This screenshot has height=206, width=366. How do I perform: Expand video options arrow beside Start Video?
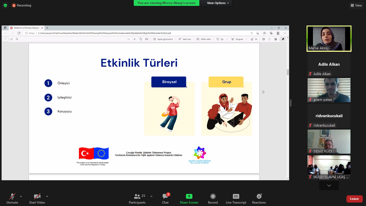pyautogui.click(x=47, y=196)
